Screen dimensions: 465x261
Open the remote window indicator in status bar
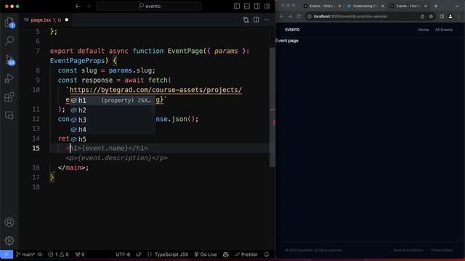pyautogui.click(x=7, y=254)
